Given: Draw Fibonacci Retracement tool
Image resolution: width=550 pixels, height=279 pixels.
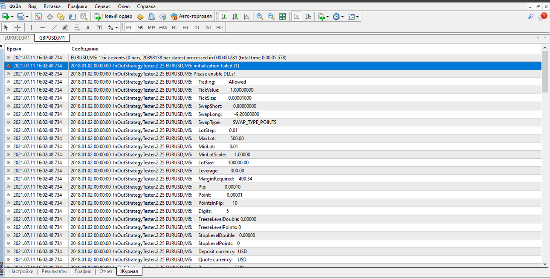Looking at the screenshot, I should 77,27.
